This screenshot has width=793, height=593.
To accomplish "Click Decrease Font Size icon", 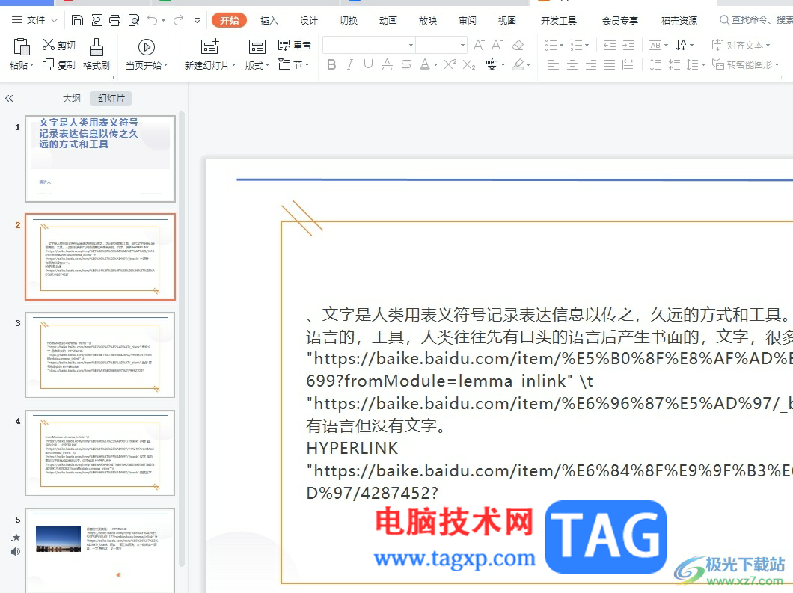I will (497, 45).
